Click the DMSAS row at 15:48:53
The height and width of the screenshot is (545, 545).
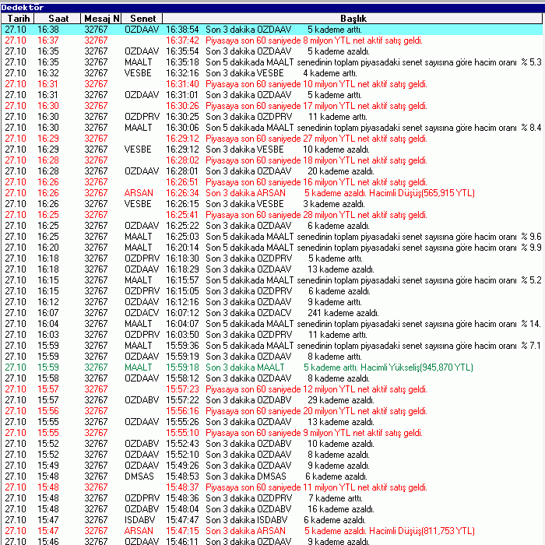click(x=272, y=476)
